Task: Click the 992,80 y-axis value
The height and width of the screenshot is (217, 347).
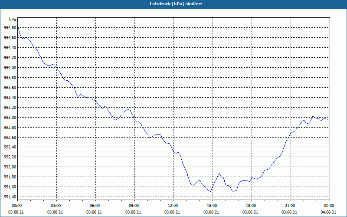Action: (x=10, y=127)
